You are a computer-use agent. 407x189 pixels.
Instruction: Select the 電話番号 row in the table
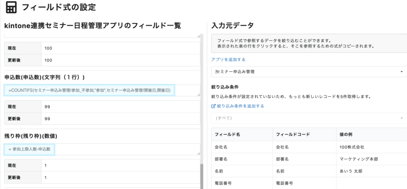[309, 183]
